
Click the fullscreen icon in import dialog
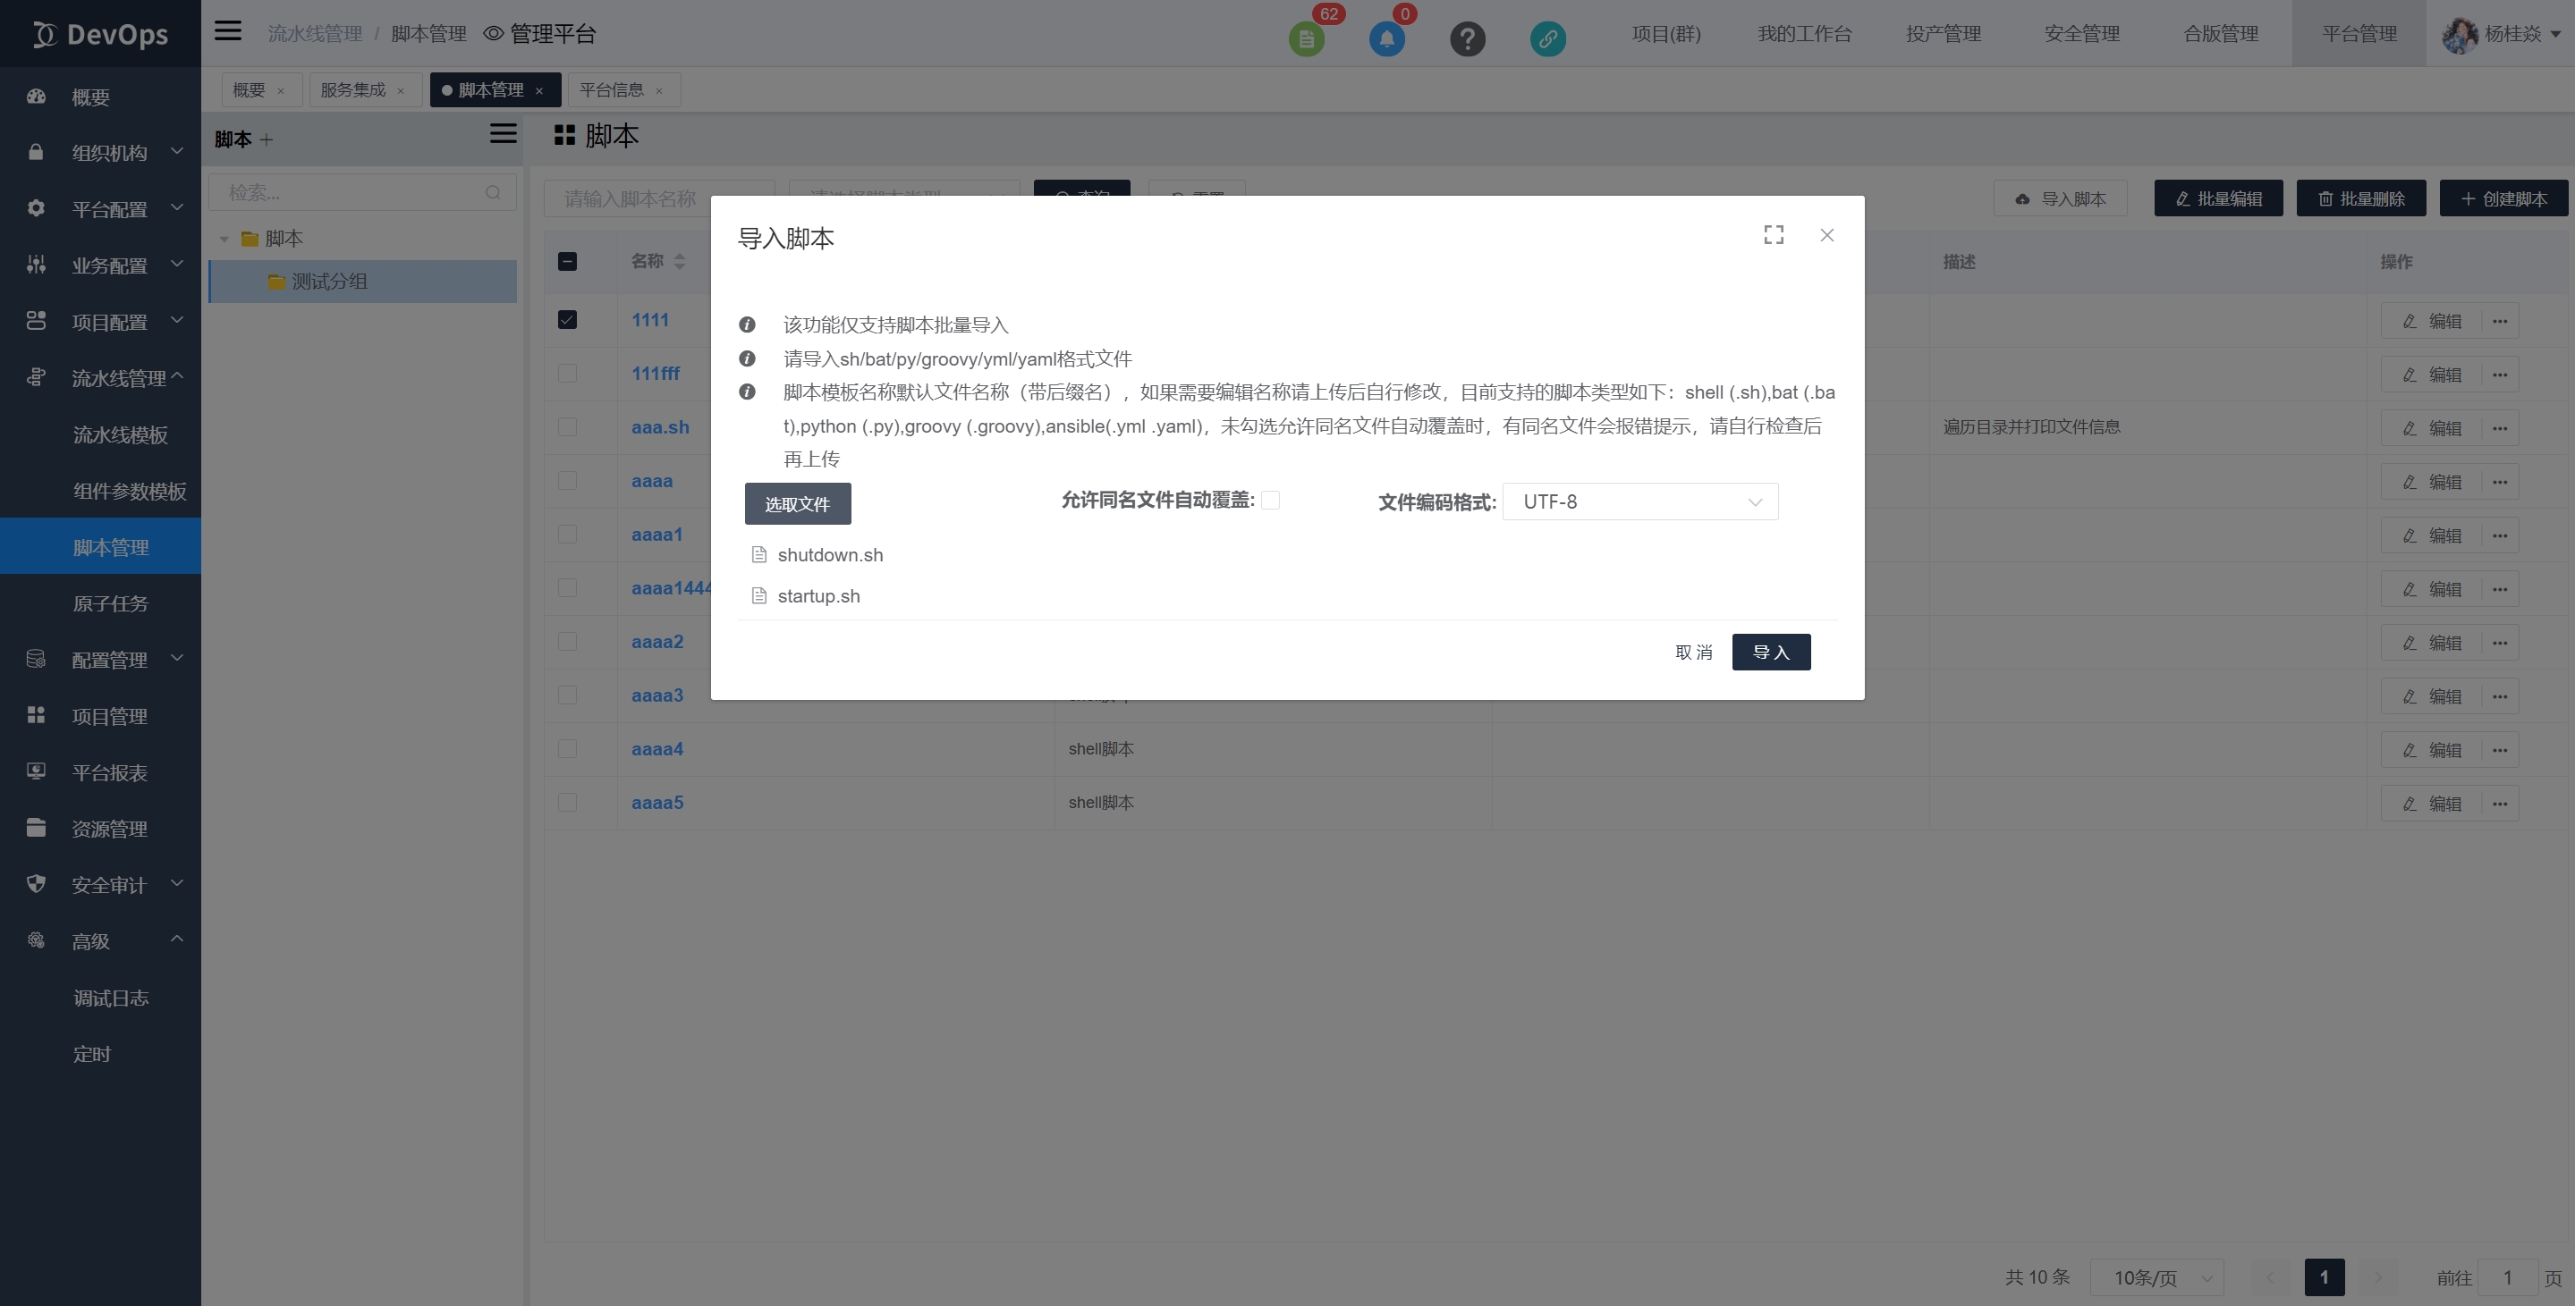click(1774, 235)
